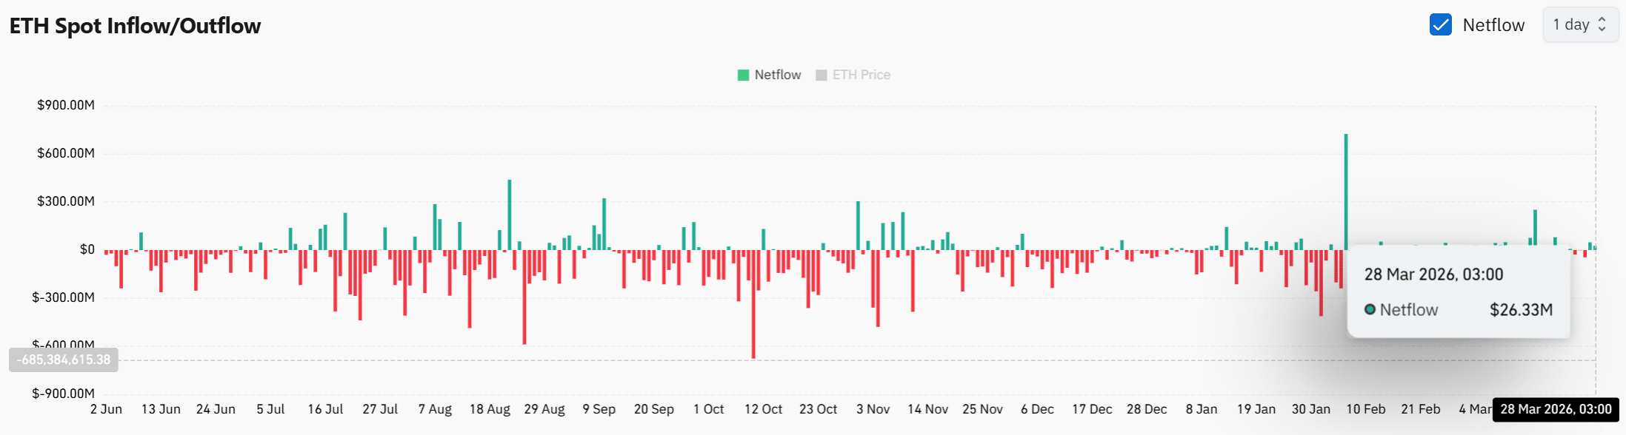The height and width of the screenshot is (435, 1626).
Task: Click the 25 Nov x-axis label
Action: [x=982, y=409]
